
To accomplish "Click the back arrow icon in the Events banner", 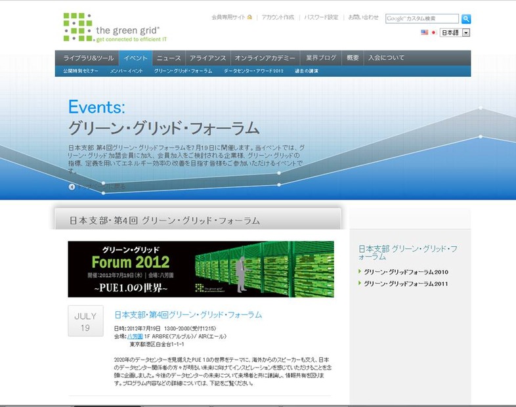I will (72, 186).
